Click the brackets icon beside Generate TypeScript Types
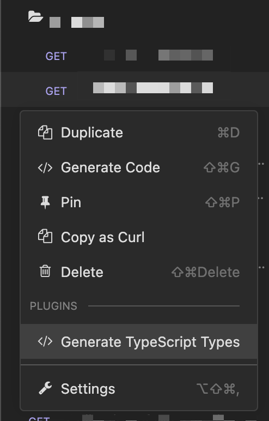The width and height of the screenshot is (269, 421). pos(45,341)
